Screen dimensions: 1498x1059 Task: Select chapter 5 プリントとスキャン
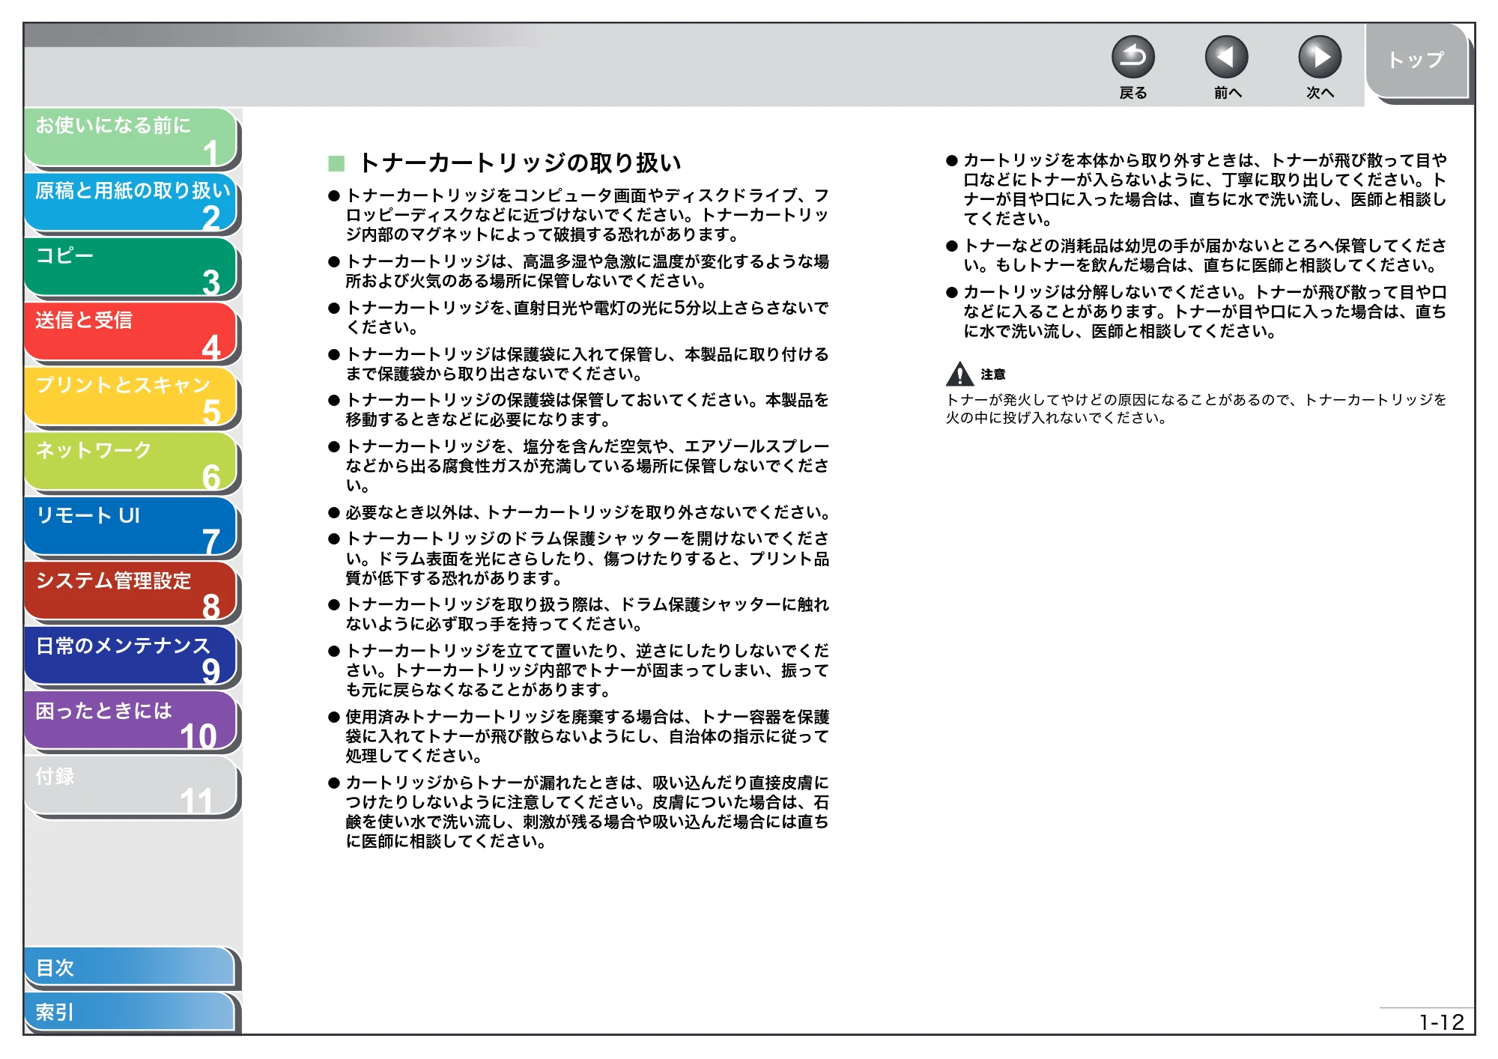131,398
